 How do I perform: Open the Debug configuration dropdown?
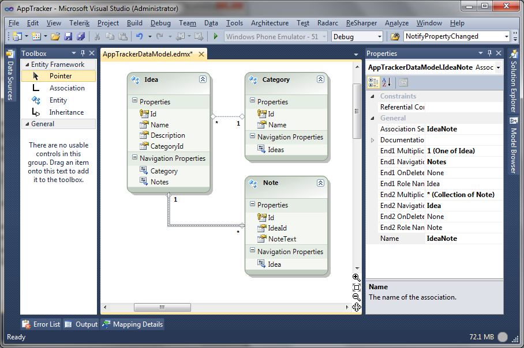click(379, 36)
